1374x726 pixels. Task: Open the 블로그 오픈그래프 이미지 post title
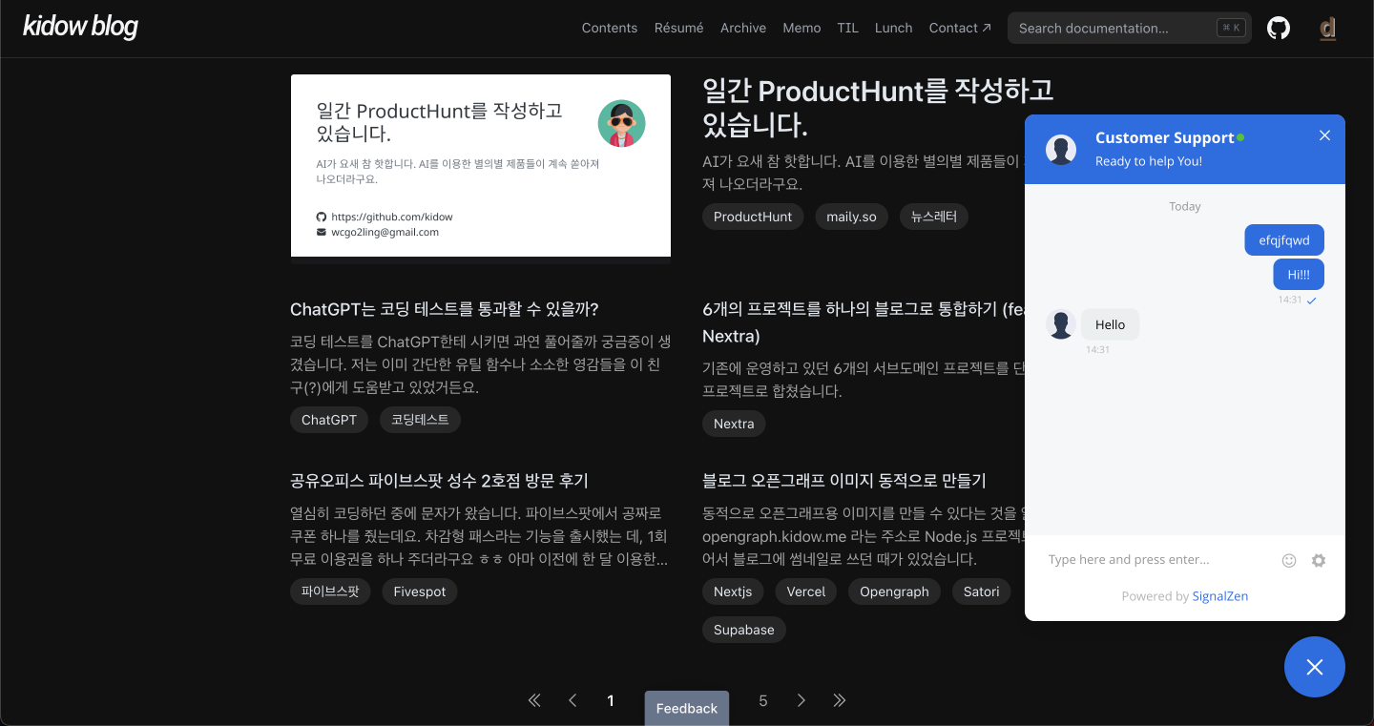pyautogui.click(x=844, y=481)
